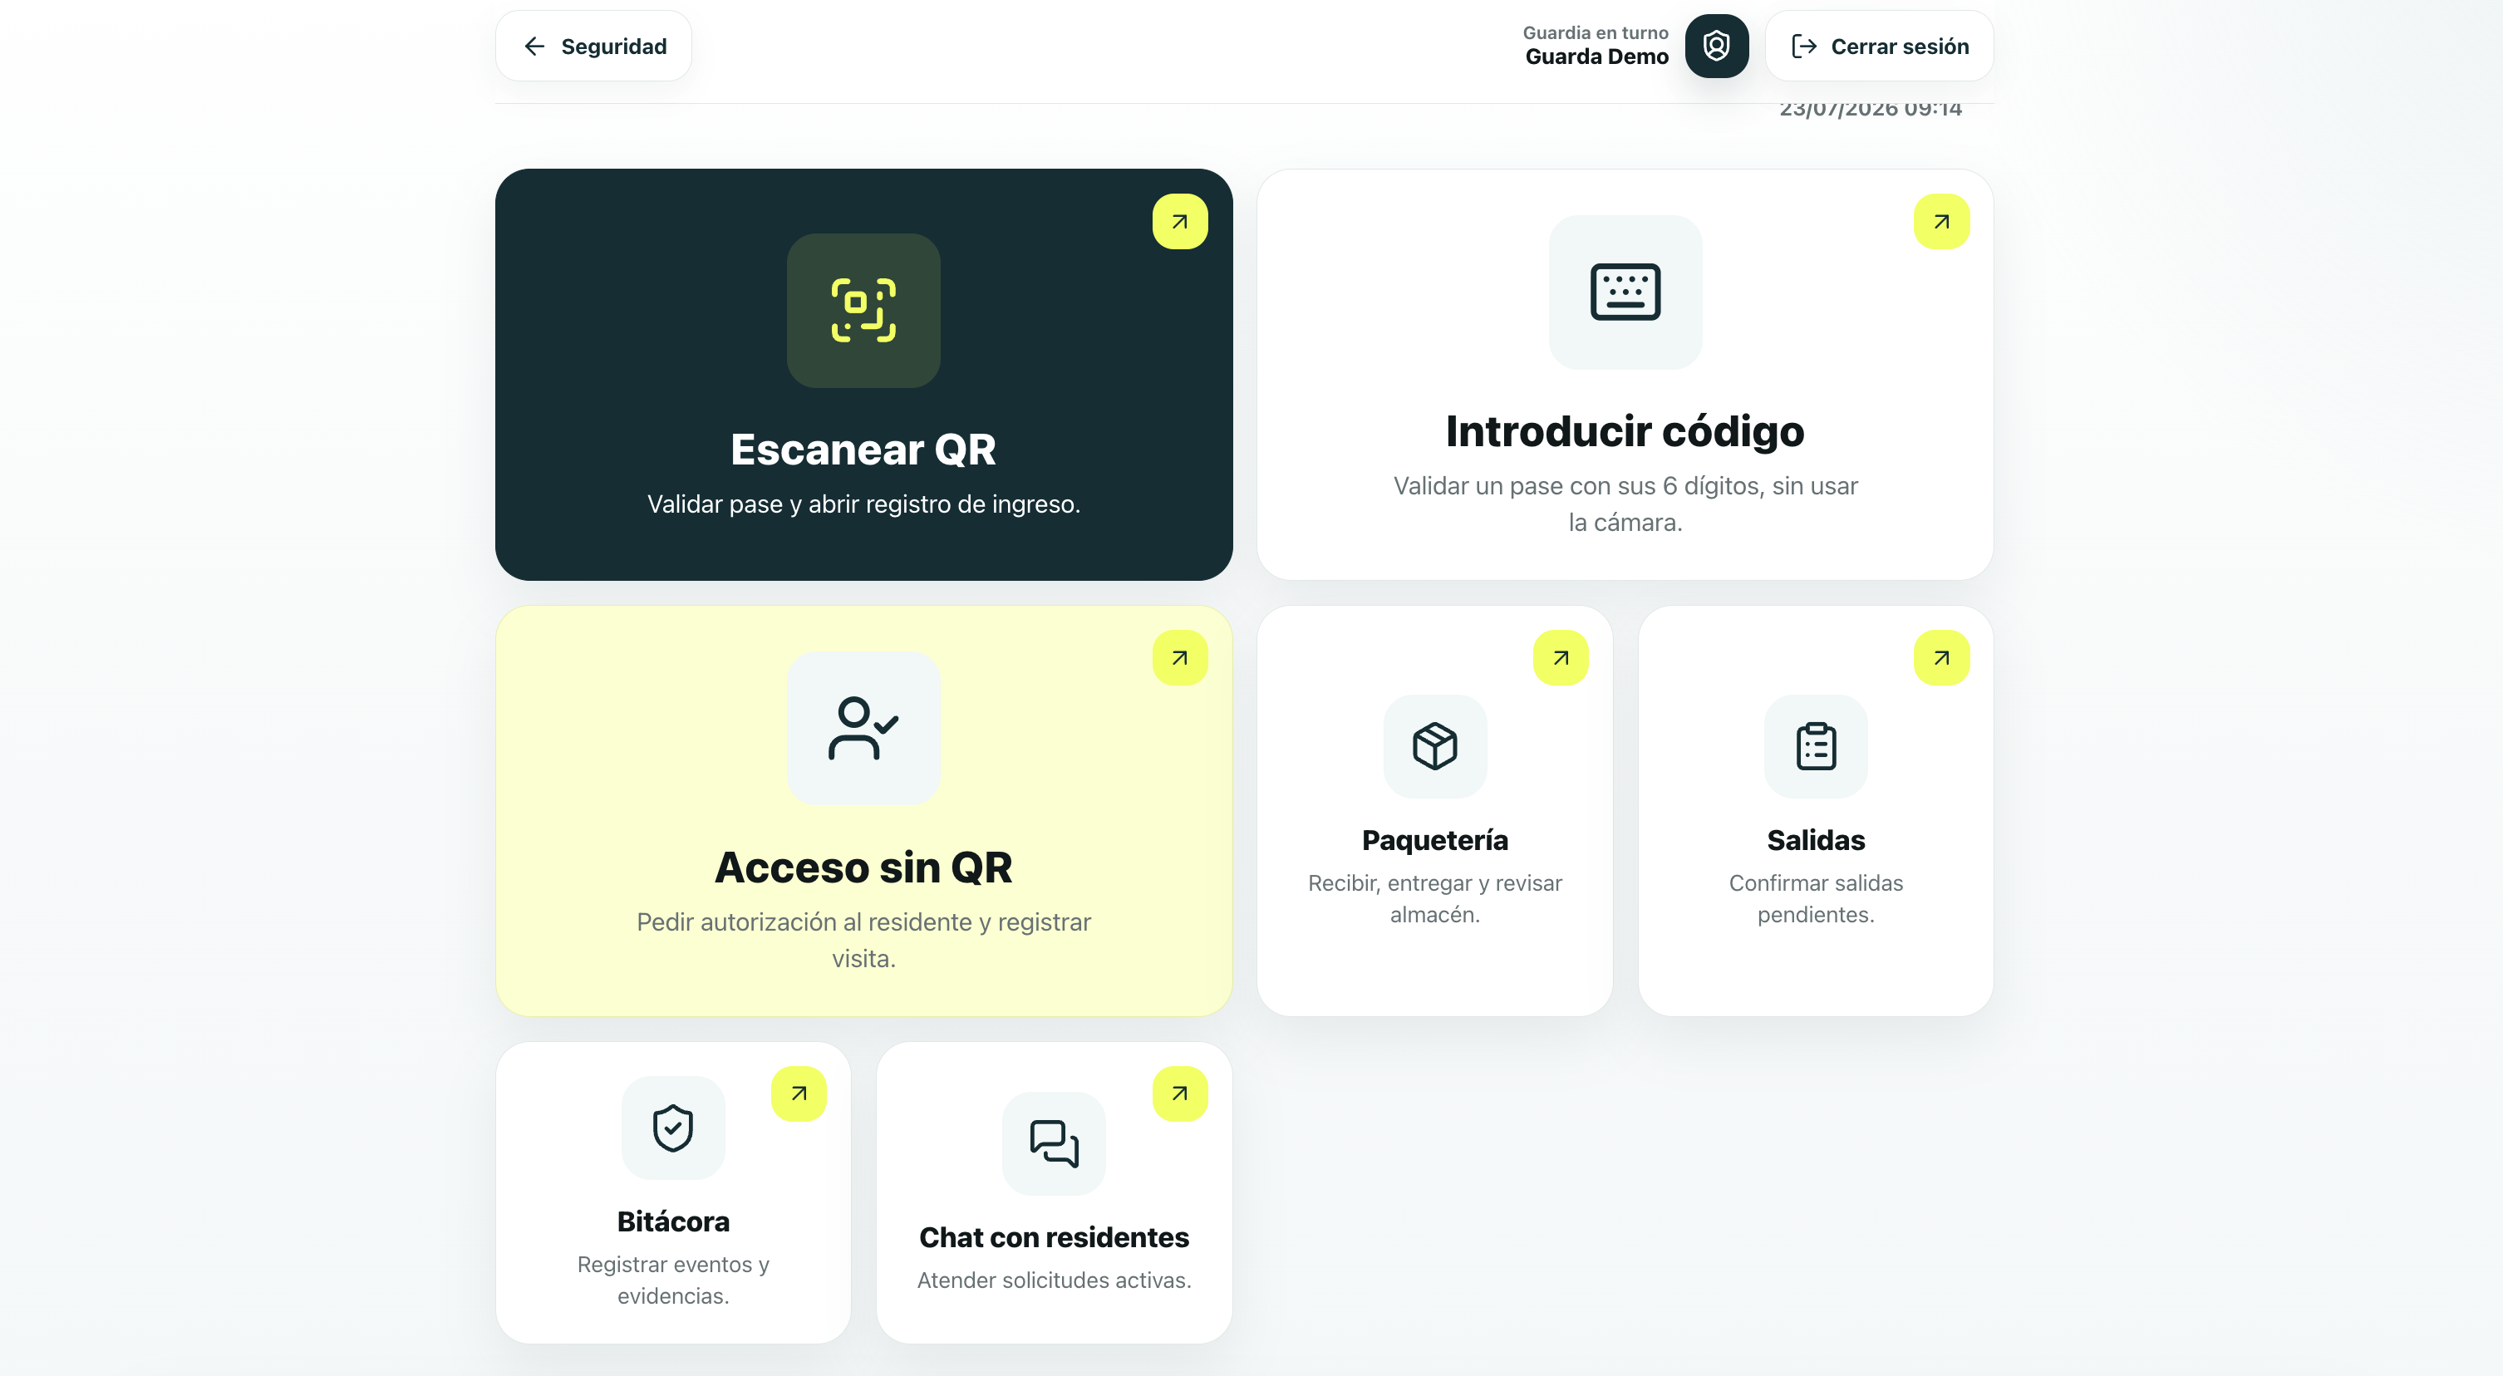The image size is (2503, 1376).
Task: Click the chat bubbles icon in Chat con residentes
Action: (x=1053, y=1143)
